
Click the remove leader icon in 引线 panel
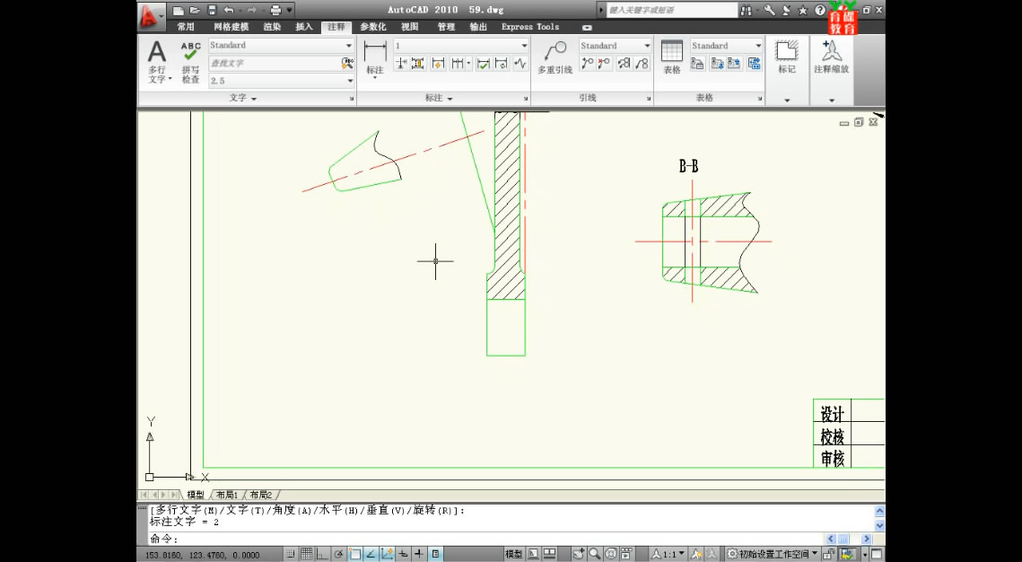[x=604, y=63]
